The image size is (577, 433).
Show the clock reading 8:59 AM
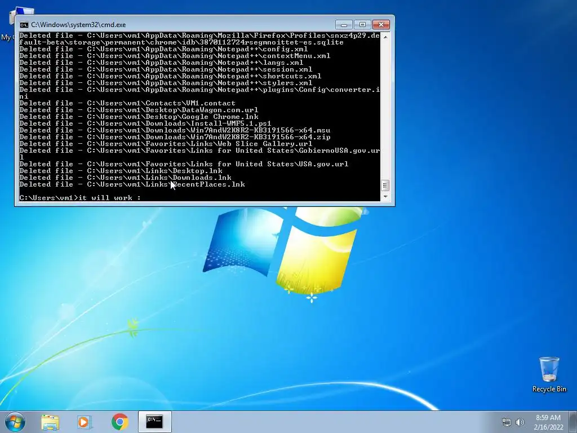[x=548, y=418]
